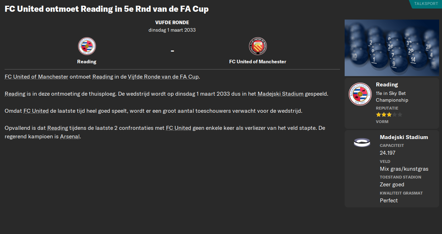The height and width of the screenshot is (234, 442).
Task: Expand the VORM section in Reading's panel
Action: click(382, 121)
